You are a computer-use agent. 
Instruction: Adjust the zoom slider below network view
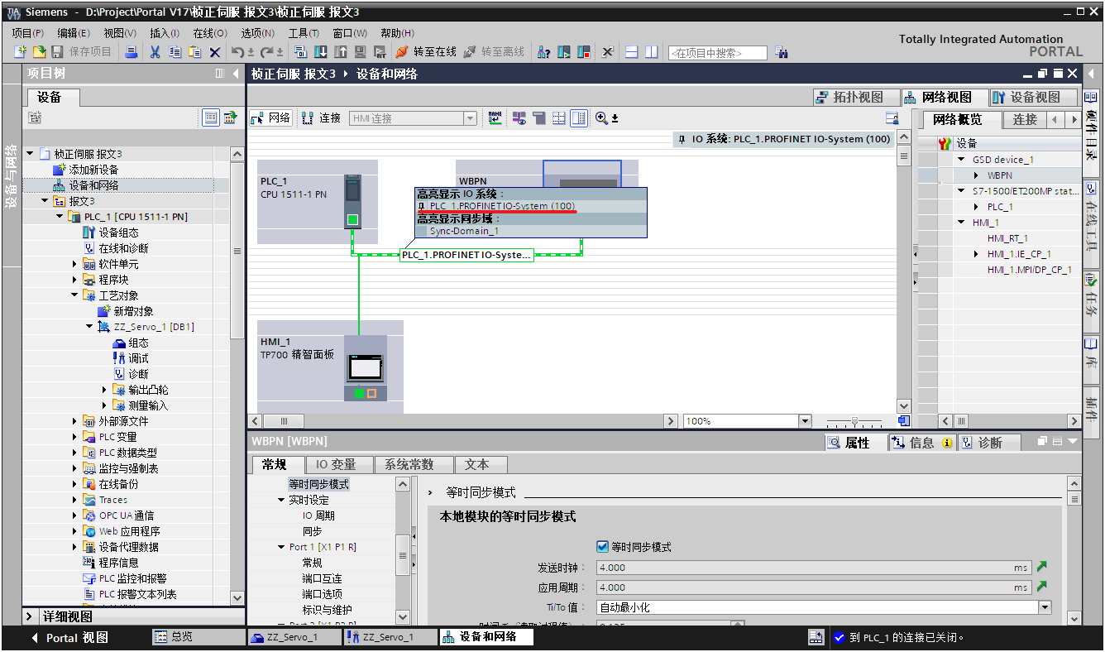(854, 421)
